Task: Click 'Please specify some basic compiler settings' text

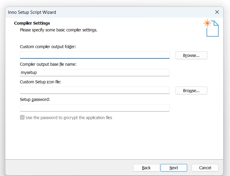Action: [x=59, y=30]
